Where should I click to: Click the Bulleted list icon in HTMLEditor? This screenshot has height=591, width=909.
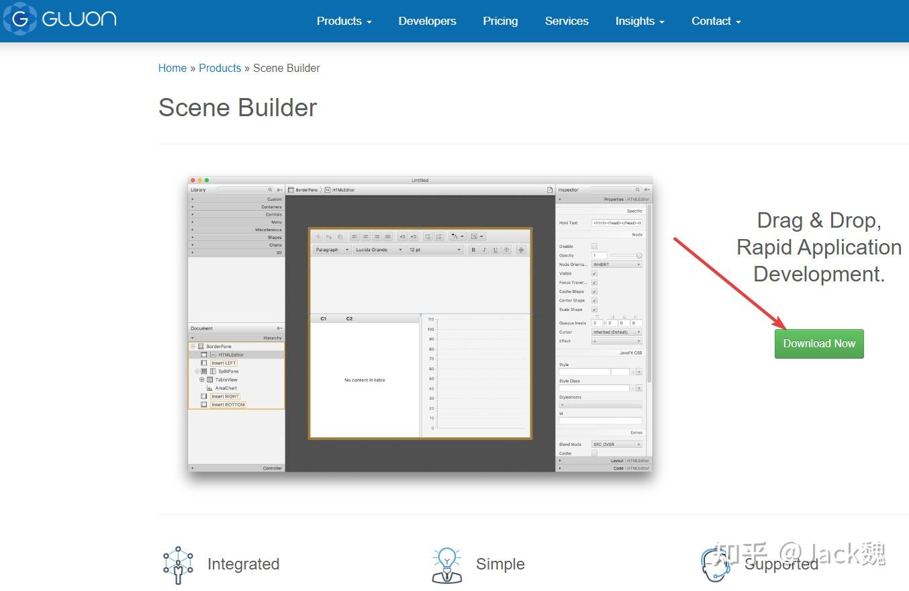point(428,236)
